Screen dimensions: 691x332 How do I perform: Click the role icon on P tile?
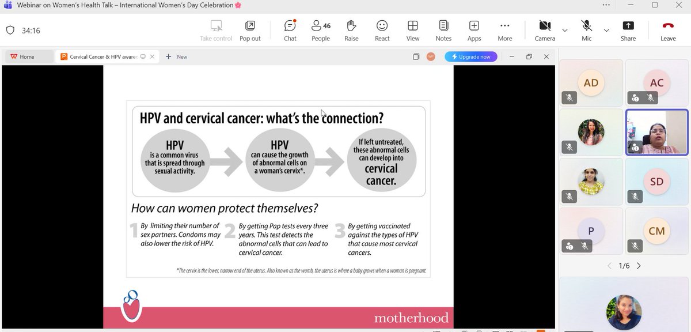click(569, 246)
